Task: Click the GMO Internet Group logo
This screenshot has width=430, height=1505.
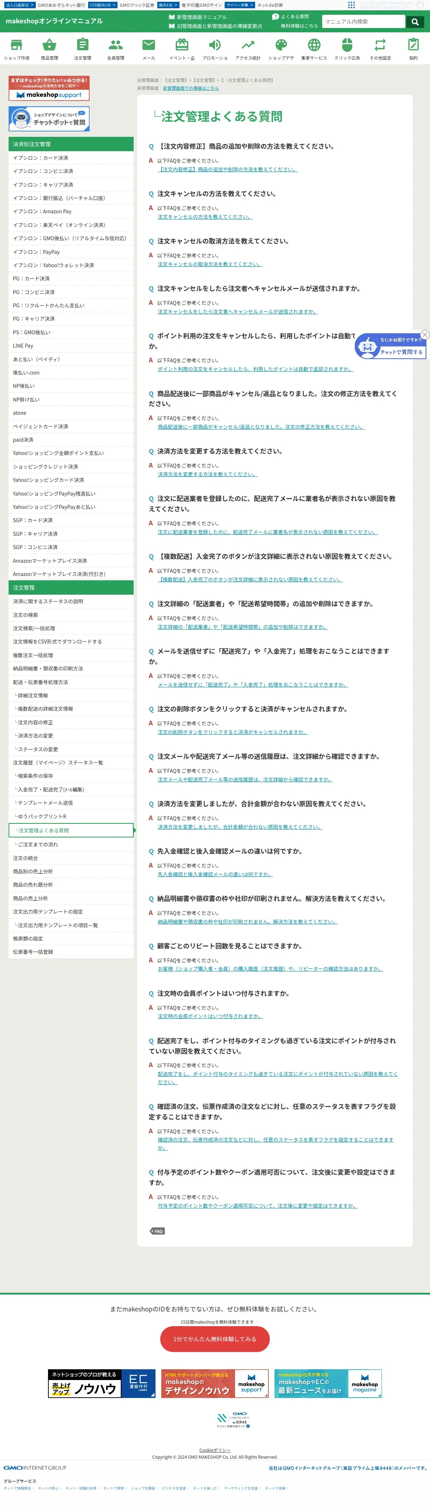Action: coord(35,1468)
